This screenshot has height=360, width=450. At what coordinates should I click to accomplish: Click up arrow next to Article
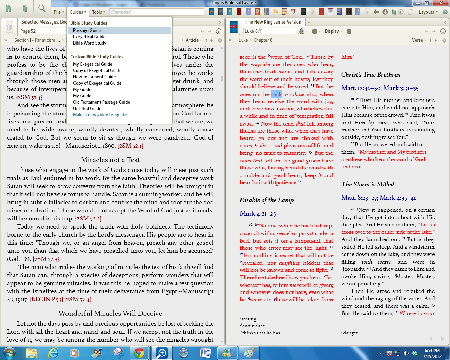[x=206, y=40]
